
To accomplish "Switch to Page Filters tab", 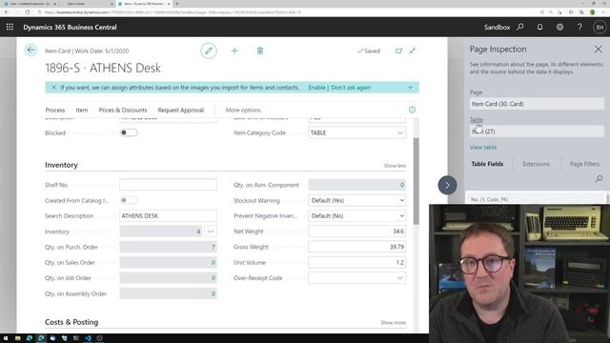I will click(x=584, y=164).
